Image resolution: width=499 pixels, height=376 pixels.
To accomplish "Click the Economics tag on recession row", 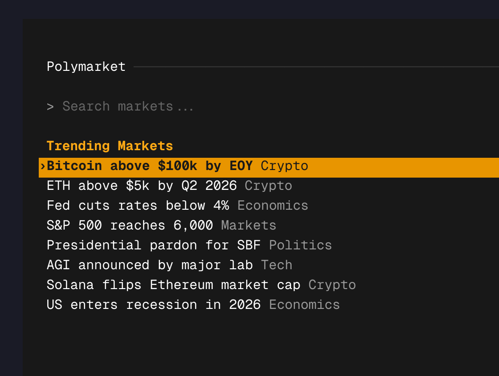I will 304,305.
